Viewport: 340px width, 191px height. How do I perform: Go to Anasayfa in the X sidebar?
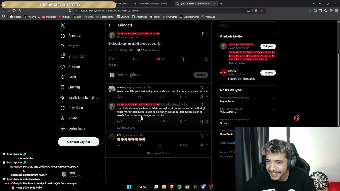[x=72, y=36]
